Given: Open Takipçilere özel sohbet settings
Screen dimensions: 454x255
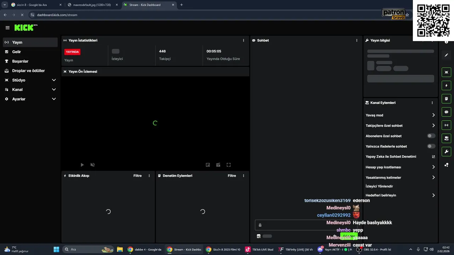Looking at the screenshot, I should coord(400,126).
